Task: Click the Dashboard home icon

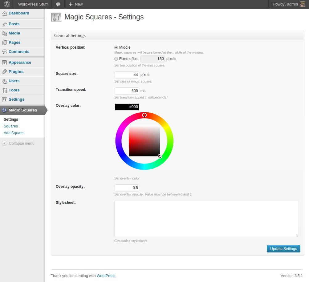Action: click(4, 13)
